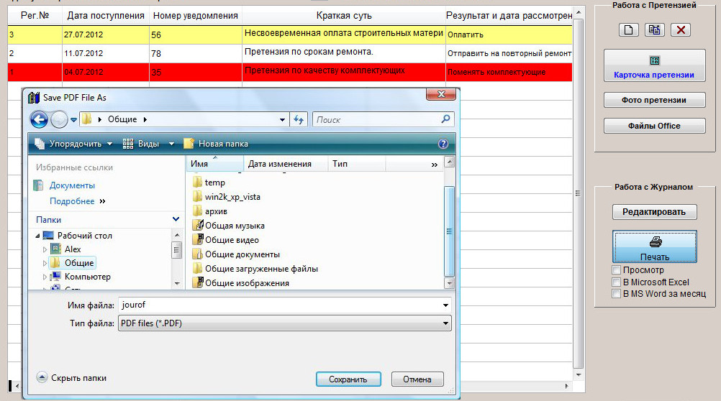Enable the Просмотр checkbox
This screenshot has height=401, width=721.
pos(617,270)
